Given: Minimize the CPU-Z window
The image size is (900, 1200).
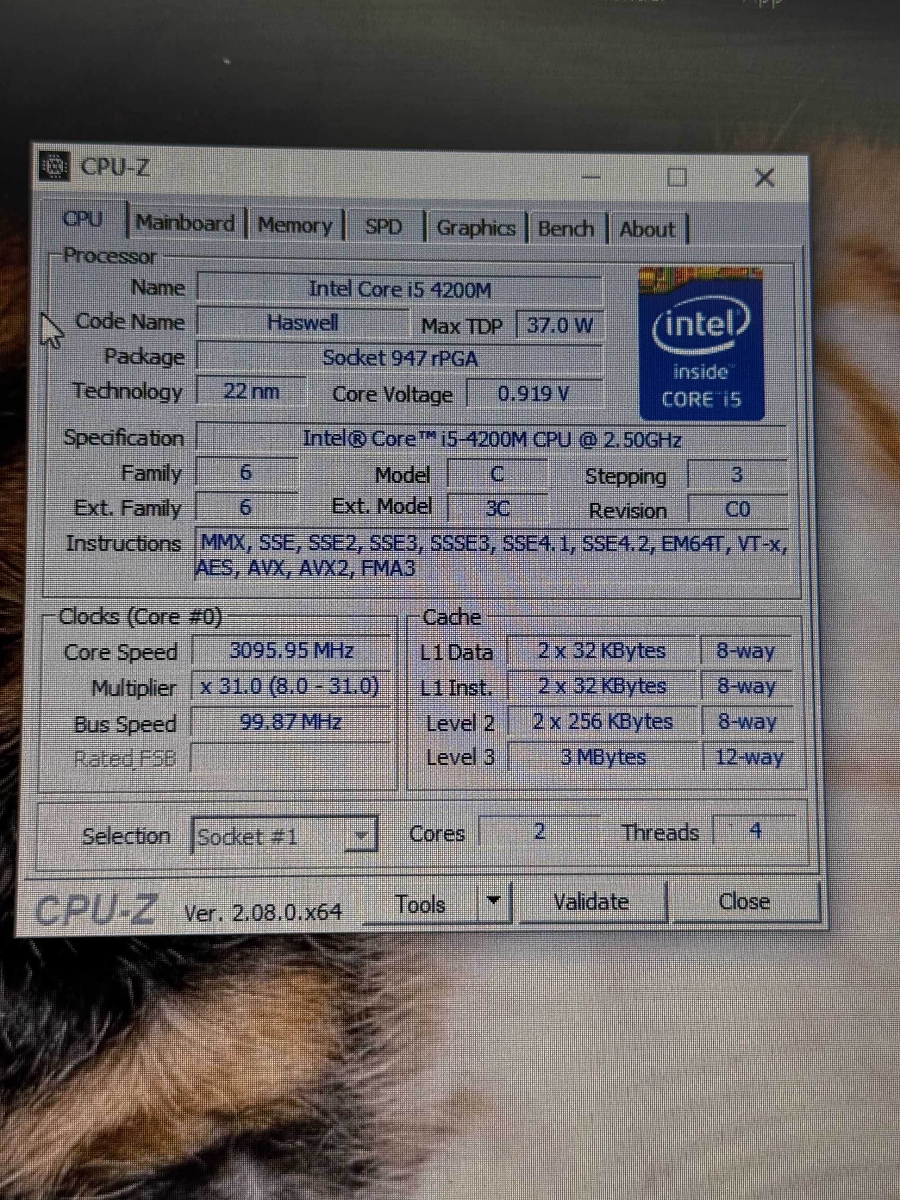Looking at the screenshot, I should click(x=591, y=177).
